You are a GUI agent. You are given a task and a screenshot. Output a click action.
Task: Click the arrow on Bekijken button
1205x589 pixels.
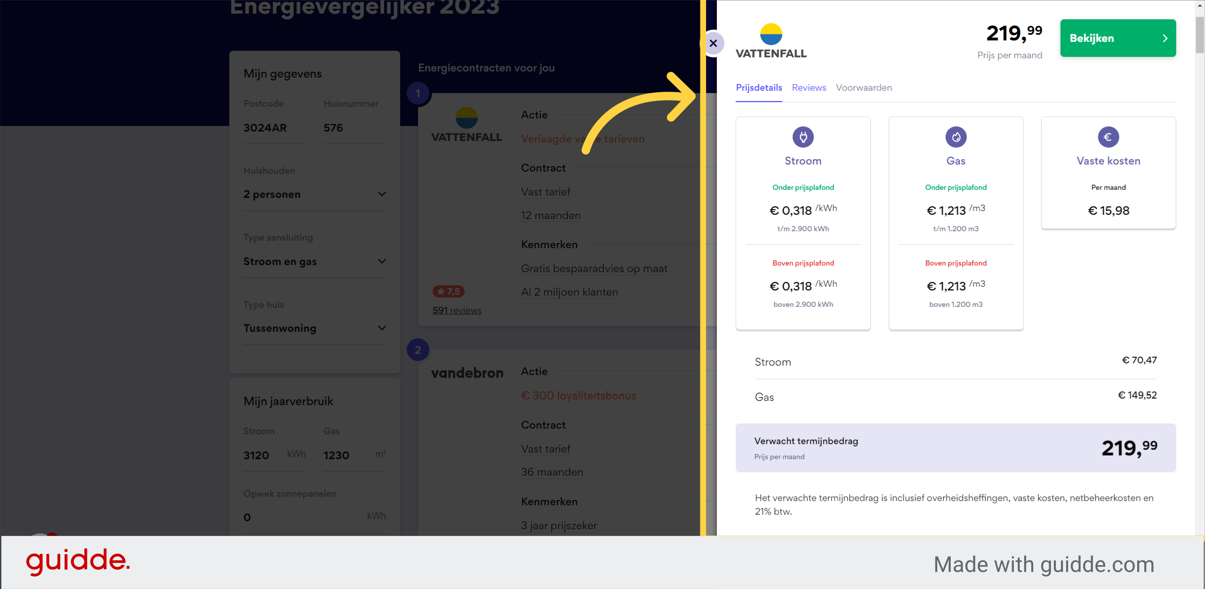pos(1165,39)
